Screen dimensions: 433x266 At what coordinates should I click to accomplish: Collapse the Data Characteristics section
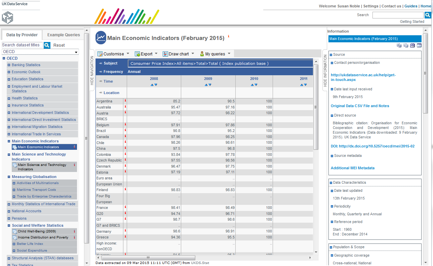point(331,183)
